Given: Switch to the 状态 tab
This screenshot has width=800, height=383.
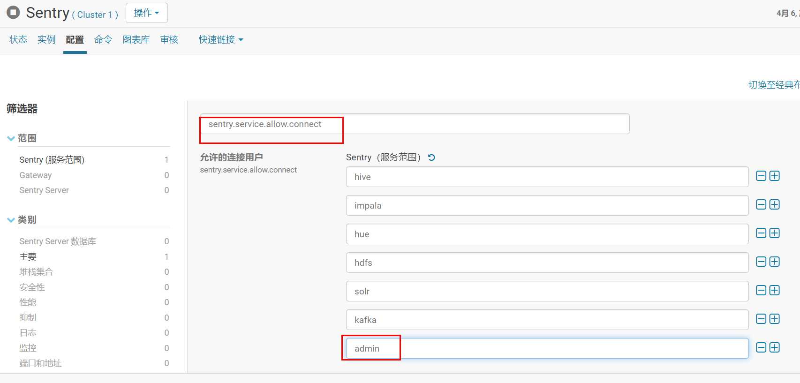Looking at the screenshot, I should point(18,40).
